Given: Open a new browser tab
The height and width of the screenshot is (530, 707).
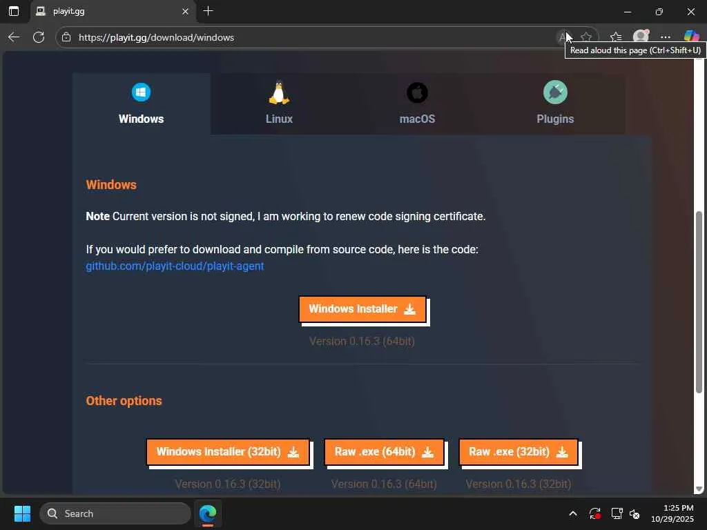Looking at the screenshot, I should pos(208,11).
